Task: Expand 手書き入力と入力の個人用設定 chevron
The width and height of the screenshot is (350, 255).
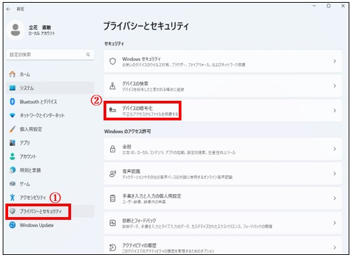Action: click(x=334, y=198)
